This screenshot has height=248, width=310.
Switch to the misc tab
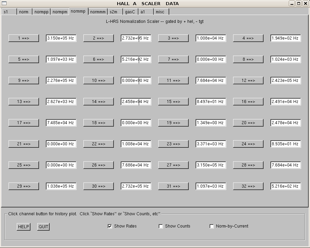161,12
